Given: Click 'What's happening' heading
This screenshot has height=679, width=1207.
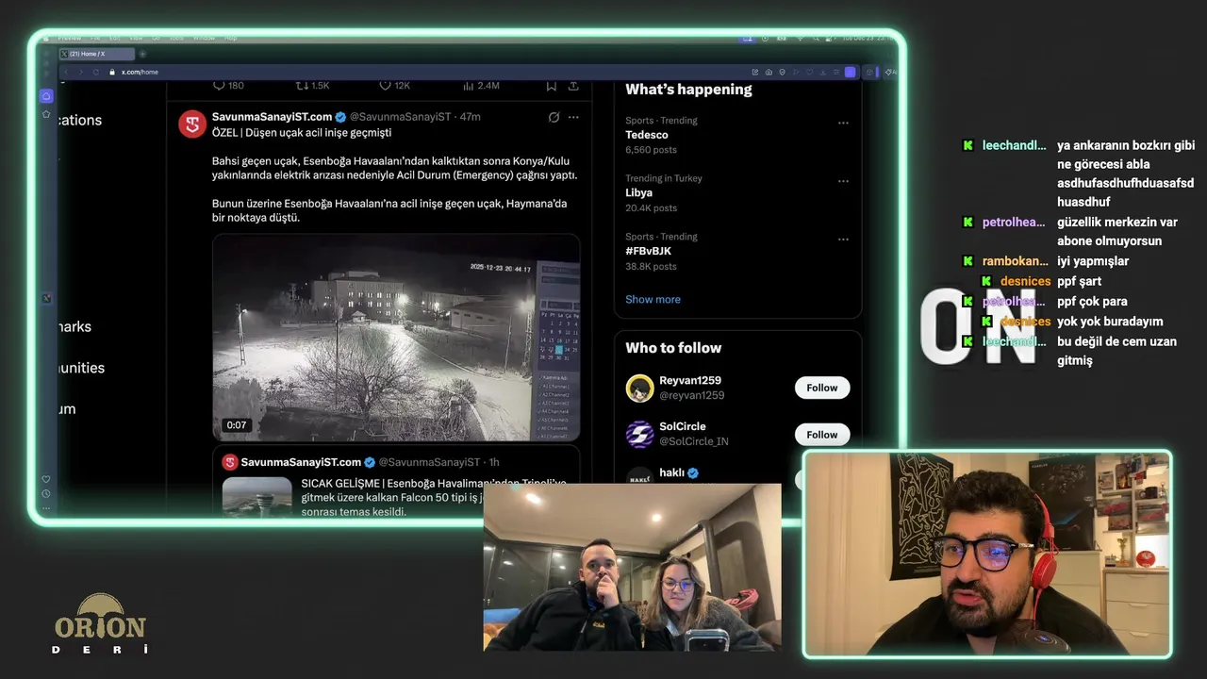Looking at the screenshot, I should 688,90.
